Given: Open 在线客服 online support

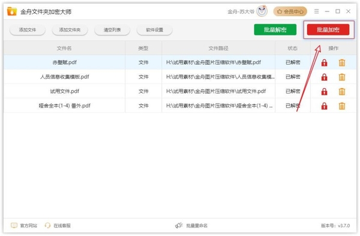Looking at the screenshot, I should (58, 225).
